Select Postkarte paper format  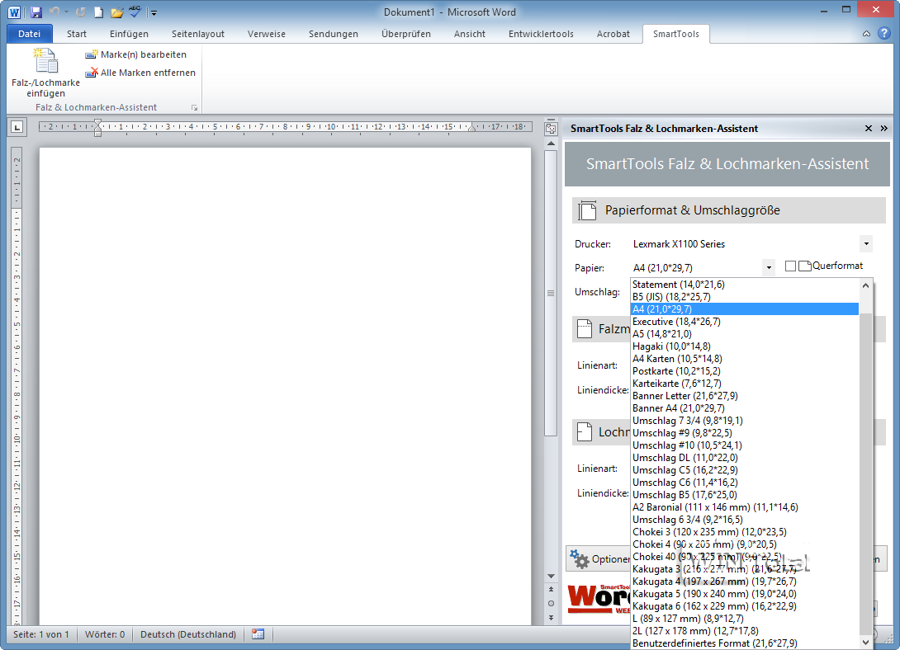tap(745, 371)
